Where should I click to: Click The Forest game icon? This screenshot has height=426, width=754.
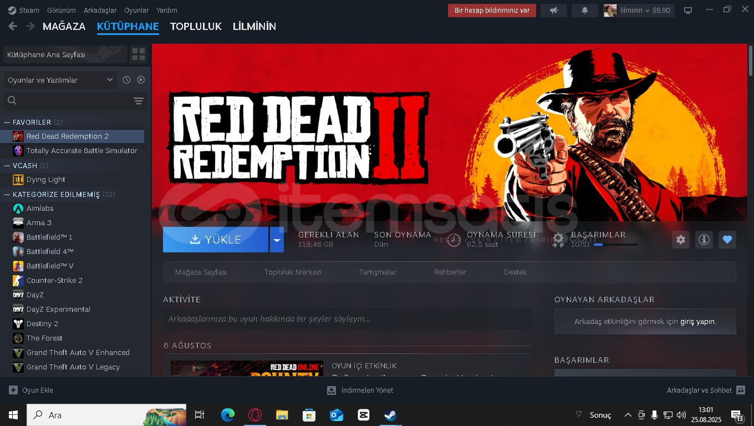(18, 338)
